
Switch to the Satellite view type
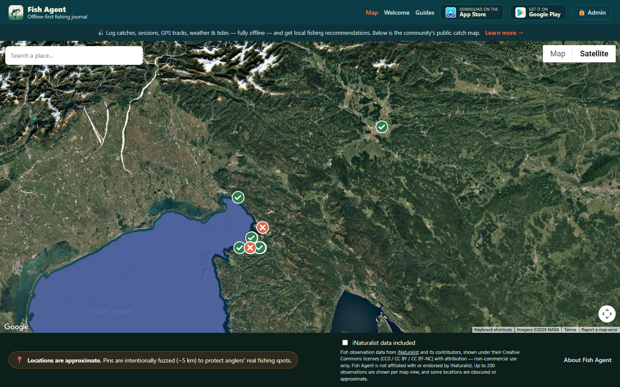click(x=594, y=54)
